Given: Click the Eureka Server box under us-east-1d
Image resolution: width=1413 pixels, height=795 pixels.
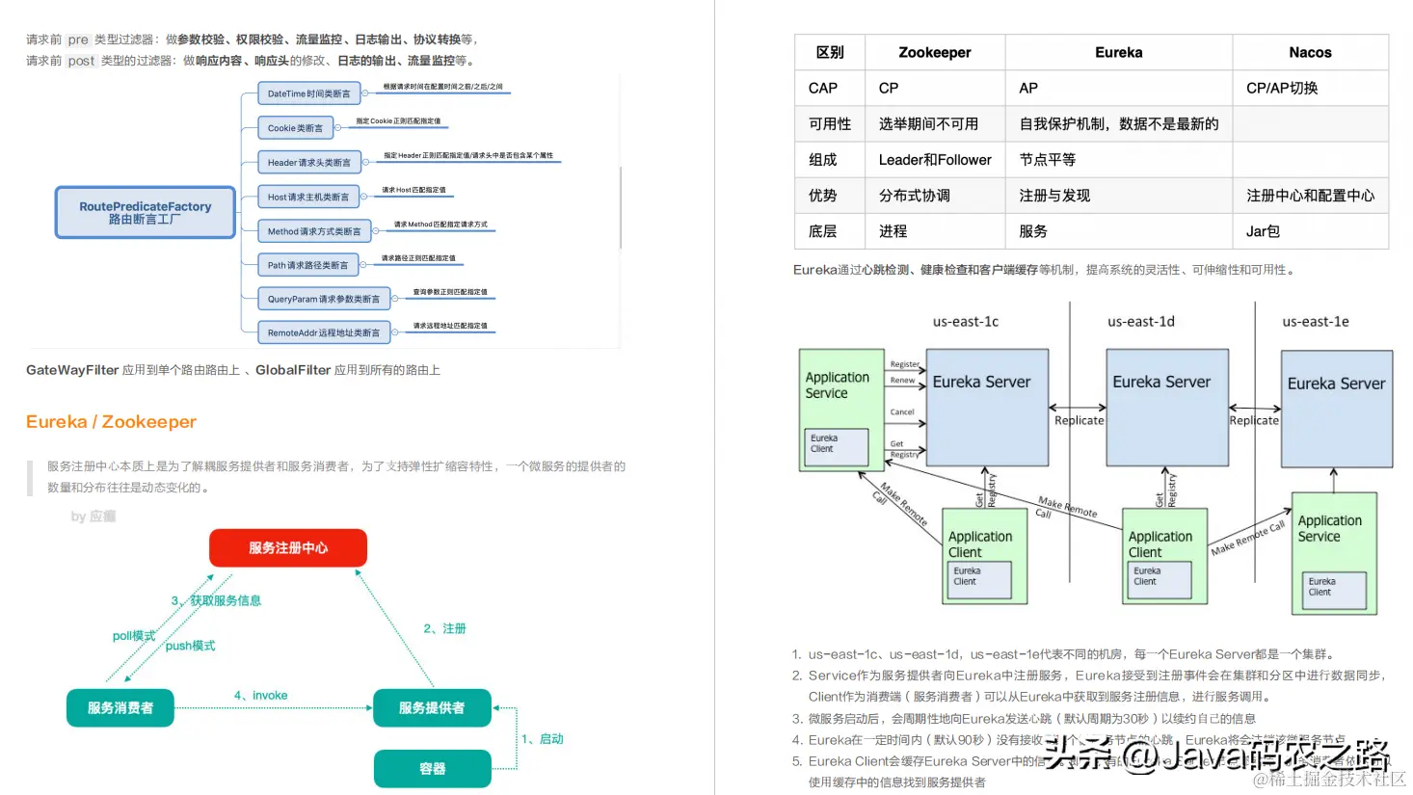Looking at the screenshot, I should [x=1167, y=408].
